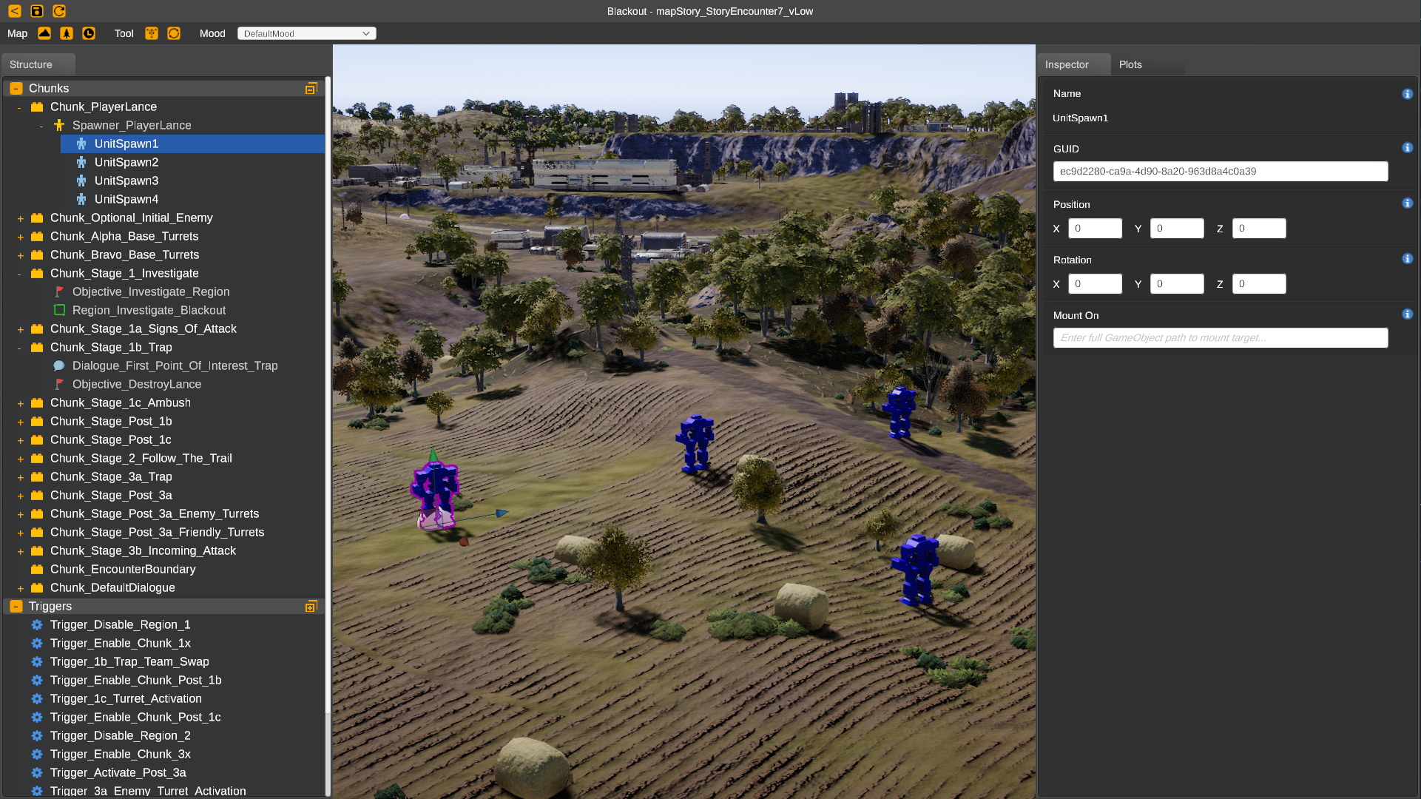Click the reload arrow icon
The width and height of the screenshot is (1421, 799).
pos(59,11)
